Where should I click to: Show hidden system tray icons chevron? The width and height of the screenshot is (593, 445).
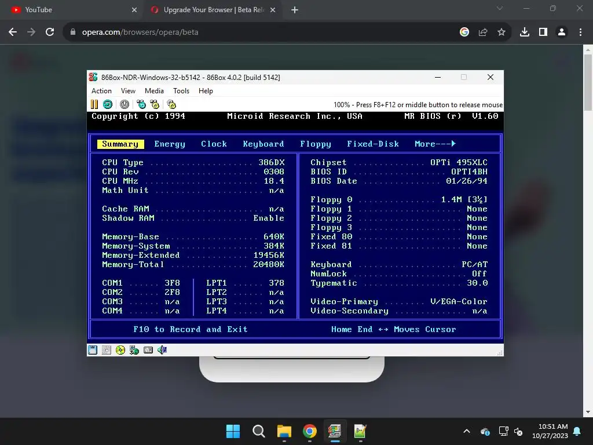pyautogui.click(x=467, y=431)
